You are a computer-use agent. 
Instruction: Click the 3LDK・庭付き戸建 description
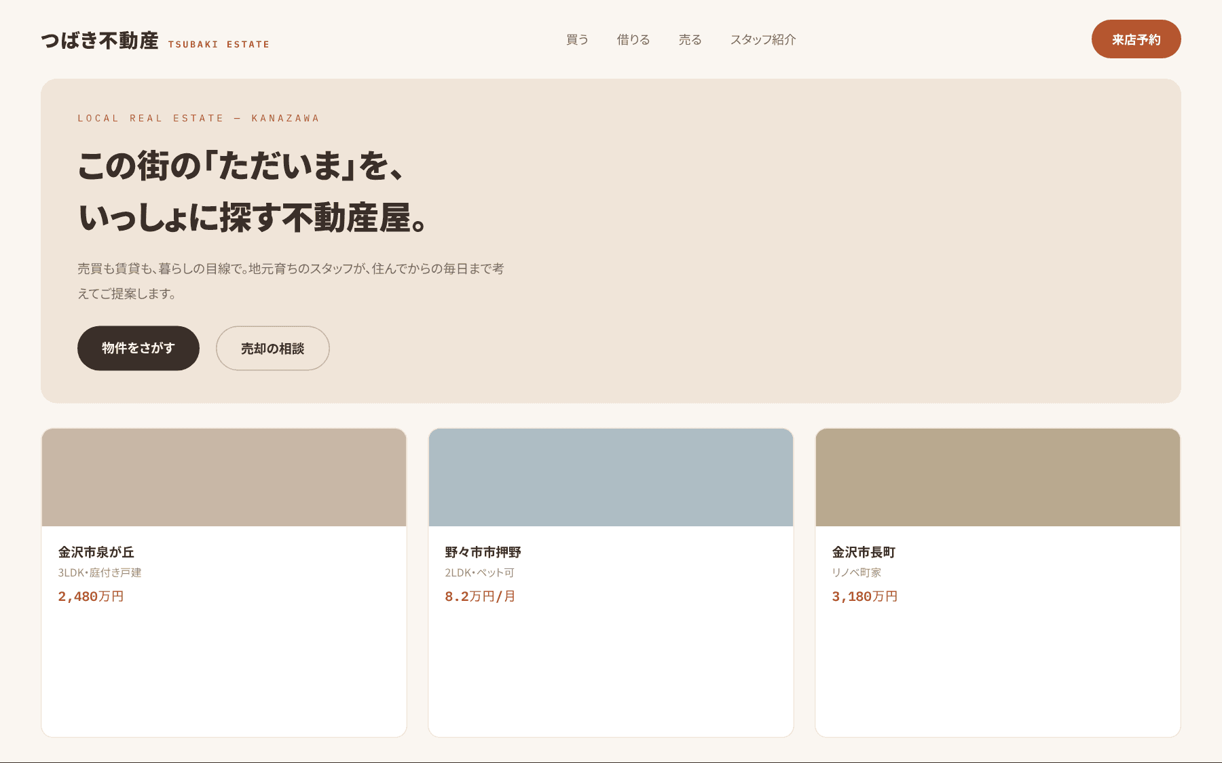click(x=100, y=572)
